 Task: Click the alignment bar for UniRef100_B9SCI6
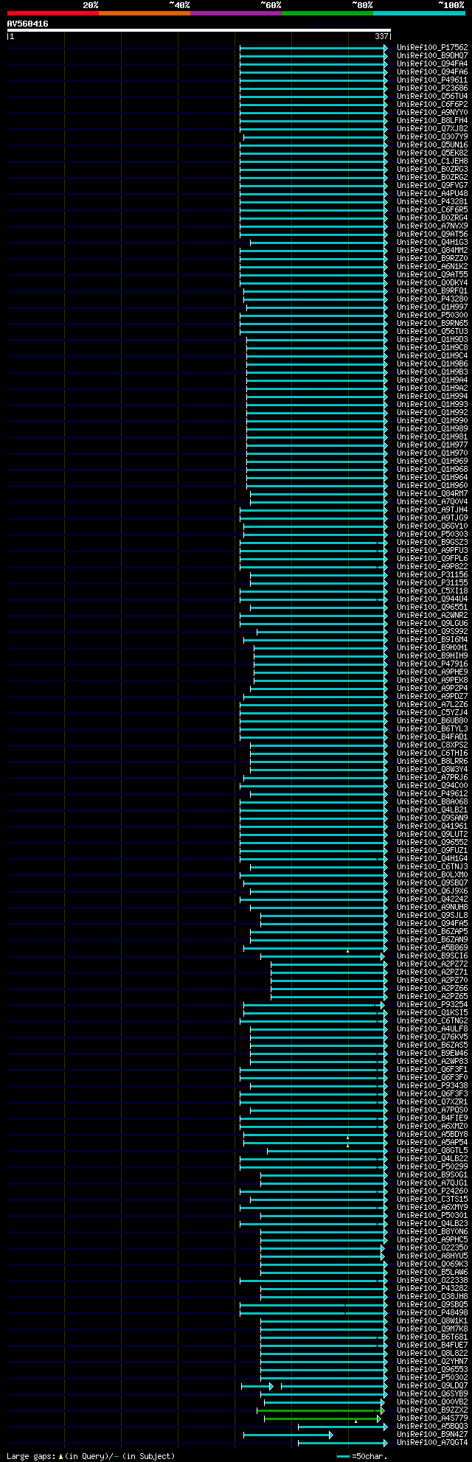(x=322, y=956)
